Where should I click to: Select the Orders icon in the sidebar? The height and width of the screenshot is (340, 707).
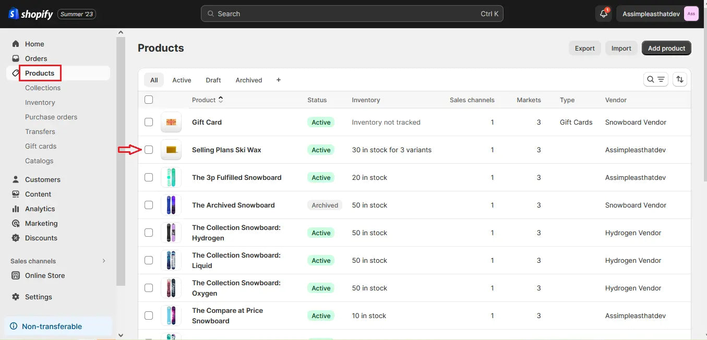coord(16,58)
